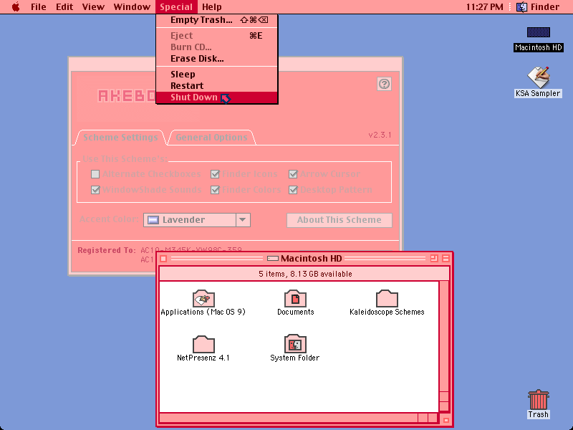573x430 pixels.
Task: Open the Lavender accent color dropdown
Action: (196, 220)
